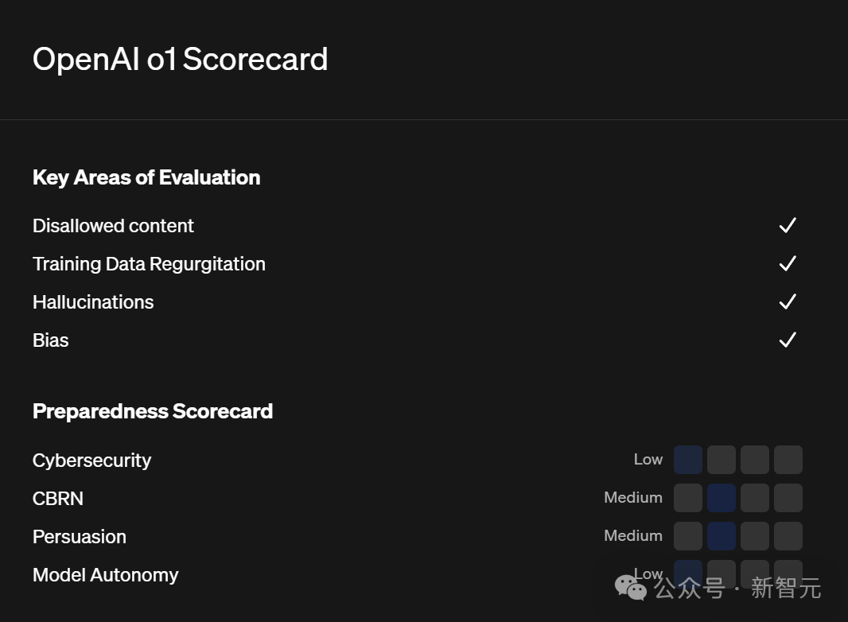Click the Model Autonomy label

click(106, 575)
